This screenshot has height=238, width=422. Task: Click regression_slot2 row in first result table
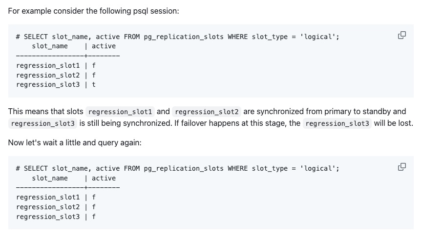(55, 75)
